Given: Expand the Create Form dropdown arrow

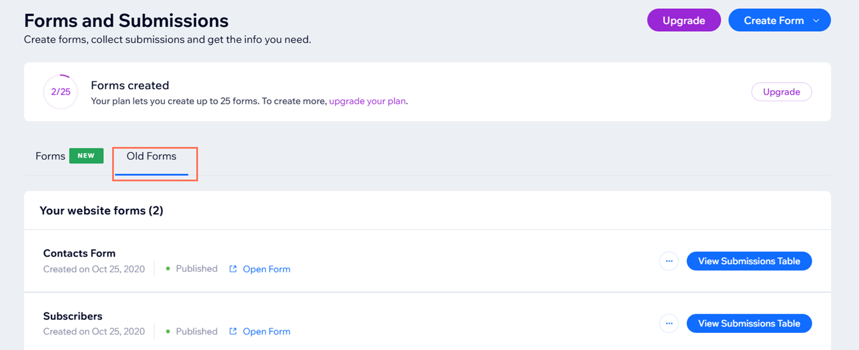Looking at the screenshot, I should pos(816,20).
